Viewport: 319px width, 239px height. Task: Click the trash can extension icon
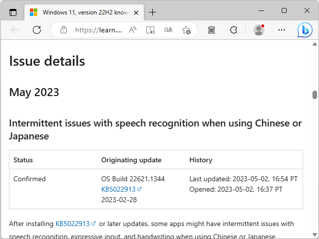click(x=212, y=30)
